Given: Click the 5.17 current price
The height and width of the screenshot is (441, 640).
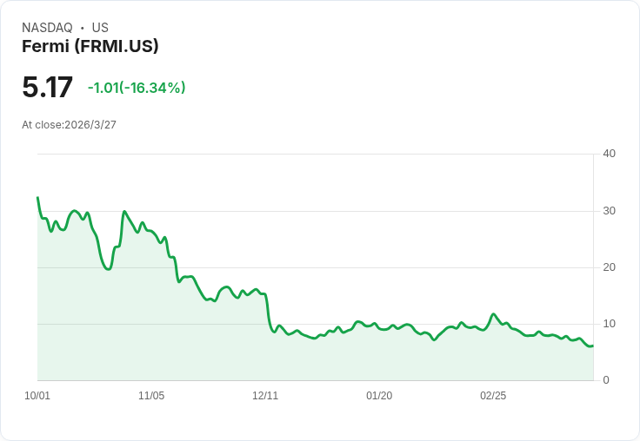Looking at the screenshot, I should 47,88.
